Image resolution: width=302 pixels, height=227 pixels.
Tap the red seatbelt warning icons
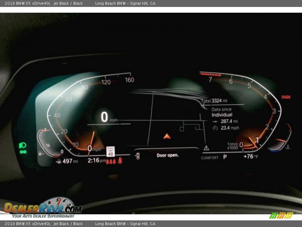pos(114,161)
